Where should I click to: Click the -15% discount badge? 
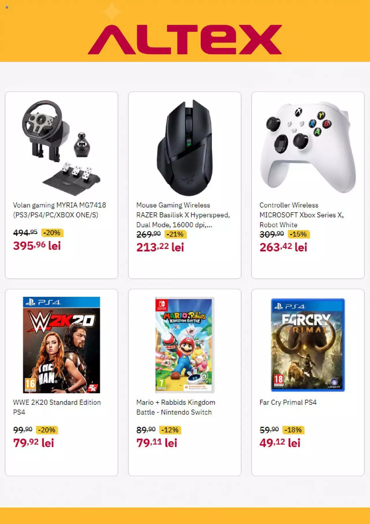[x=299, y=234]
